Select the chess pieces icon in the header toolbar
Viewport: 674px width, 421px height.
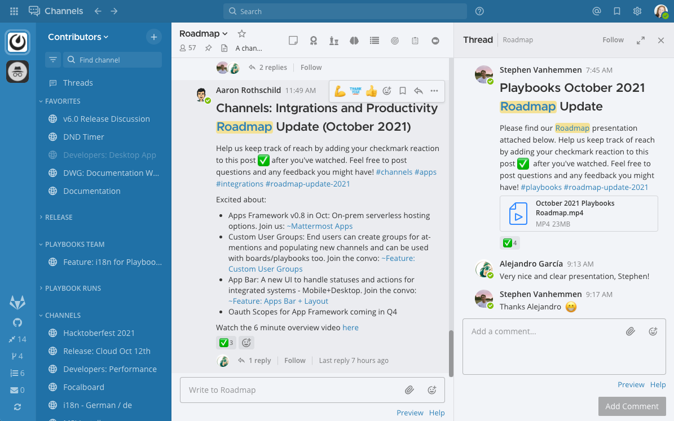333,40
